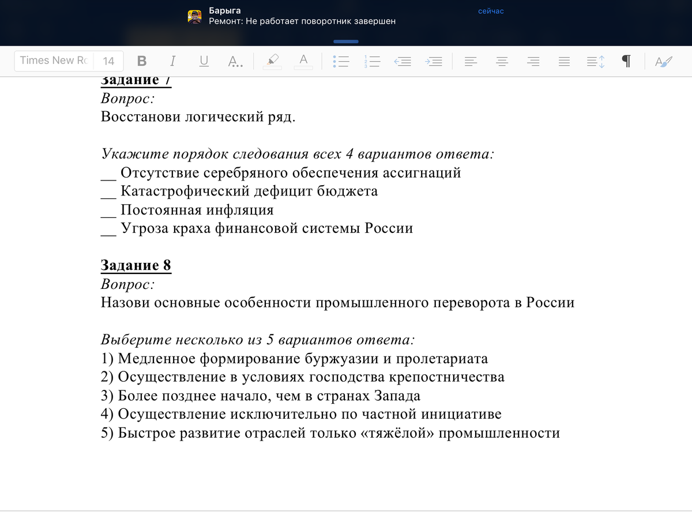Toggle italic text style
The image size is (692, 519).
click(x=173, y=61)
